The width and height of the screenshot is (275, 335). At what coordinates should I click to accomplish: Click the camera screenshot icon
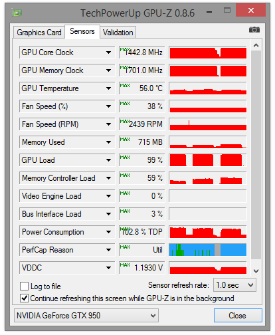pyautogui.click(x=254, y=30)
